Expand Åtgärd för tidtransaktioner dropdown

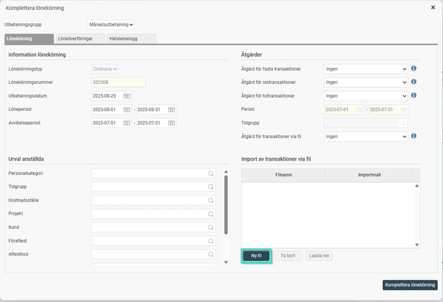click(366, 96)
